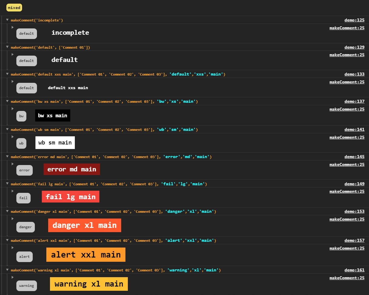Collapse the 'danger xl main' group arrow
This screenshot has height=295, width=369.
7,211
